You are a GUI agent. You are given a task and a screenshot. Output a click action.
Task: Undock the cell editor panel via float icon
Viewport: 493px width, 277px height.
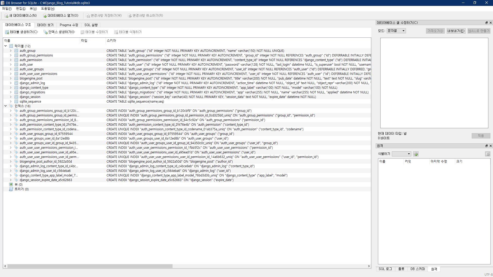point(486,23)
